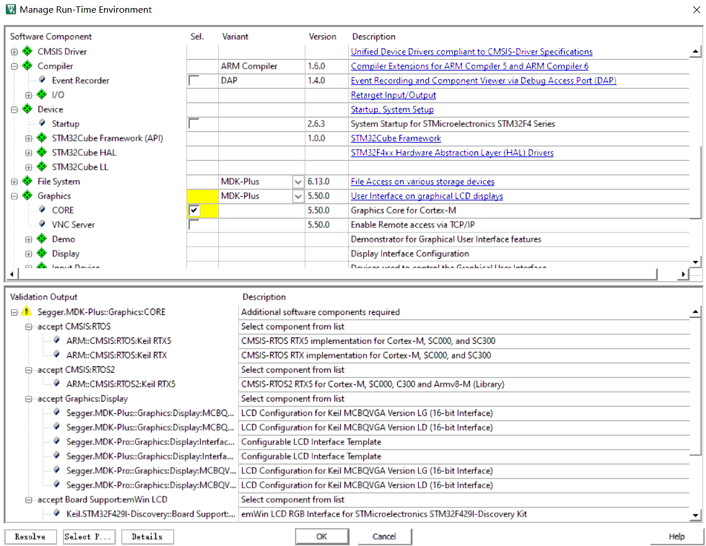
Task: Click the component list's horizontal scroll right arrow
Action: pos(684,274)
